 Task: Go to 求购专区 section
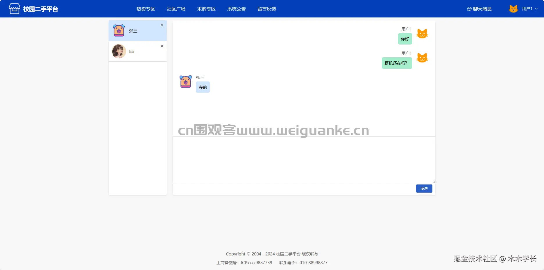(206, 9)
